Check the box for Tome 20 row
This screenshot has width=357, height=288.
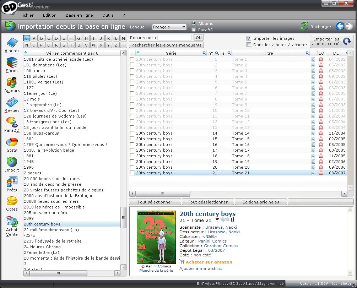[131, 167]
